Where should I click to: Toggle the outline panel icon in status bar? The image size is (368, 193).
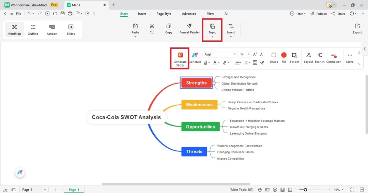5,190
